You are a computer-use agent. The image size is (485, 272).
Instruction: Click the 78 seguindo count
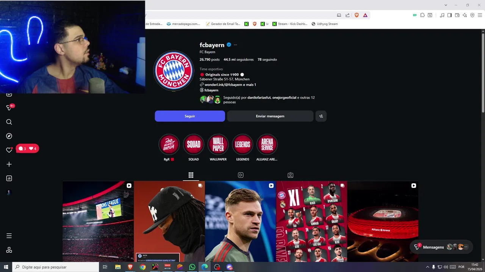point(267,59)
